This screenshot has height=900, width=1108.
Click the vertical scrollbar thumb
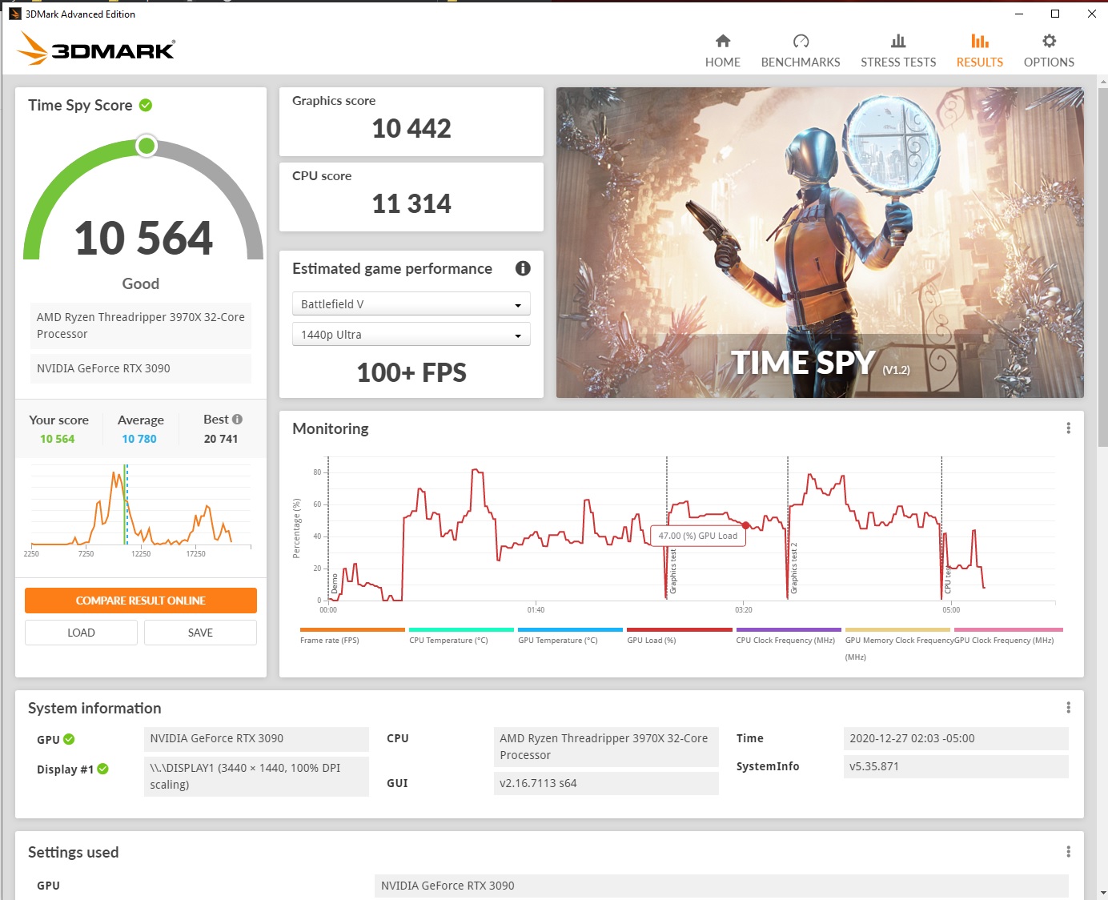pyautogui.click(x=1102, y=267)
